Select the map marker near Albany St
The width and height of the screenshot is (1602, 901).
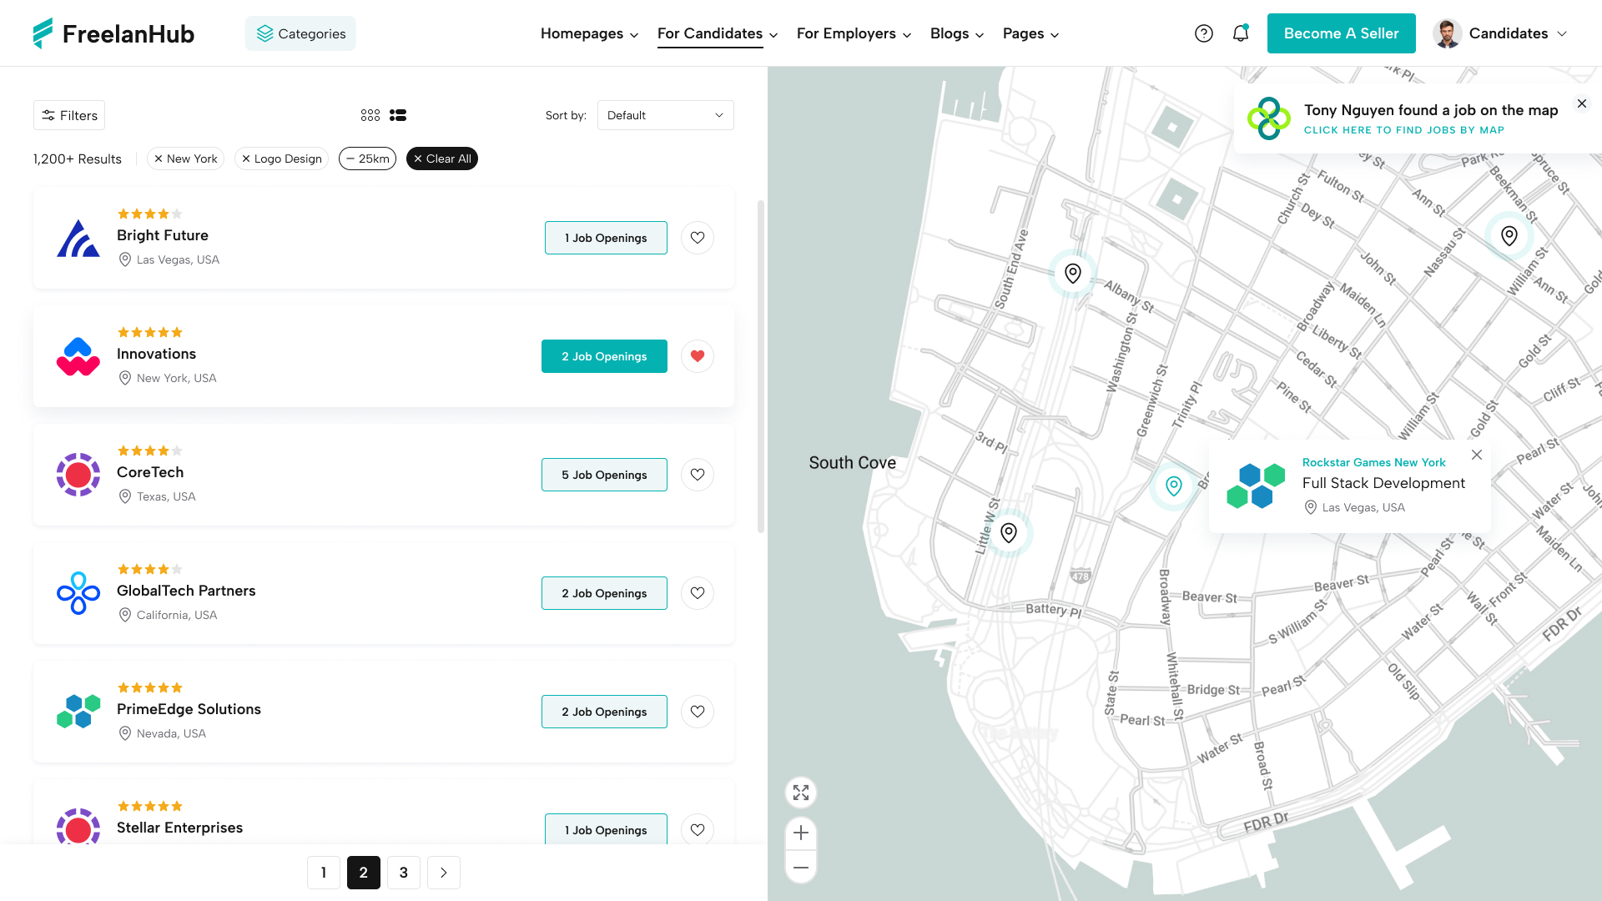click(x=1072, y=273)
